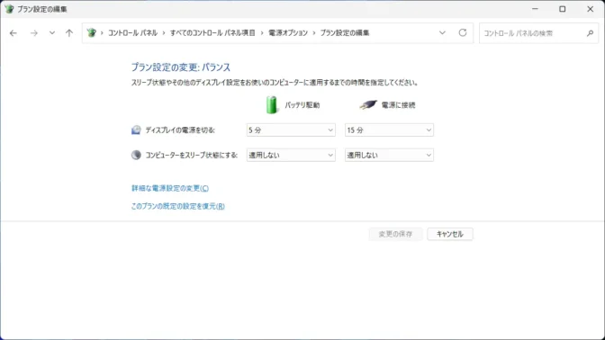The image size is (605, 340).
Task: Select プラン設定の編集 breadcrumb
Action: (x=345, y=33)
